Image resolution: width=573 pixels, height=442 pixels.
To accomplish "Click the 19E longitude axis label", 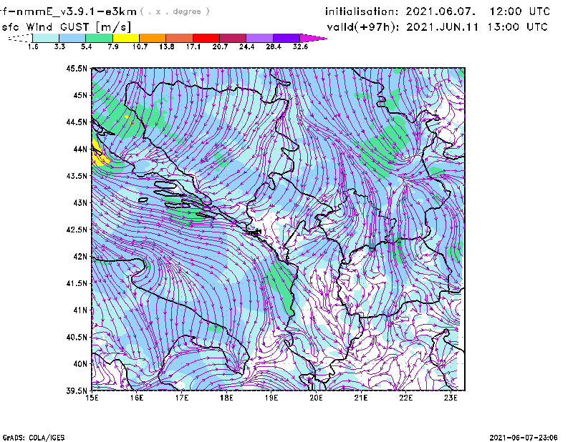I will point(271,398).
